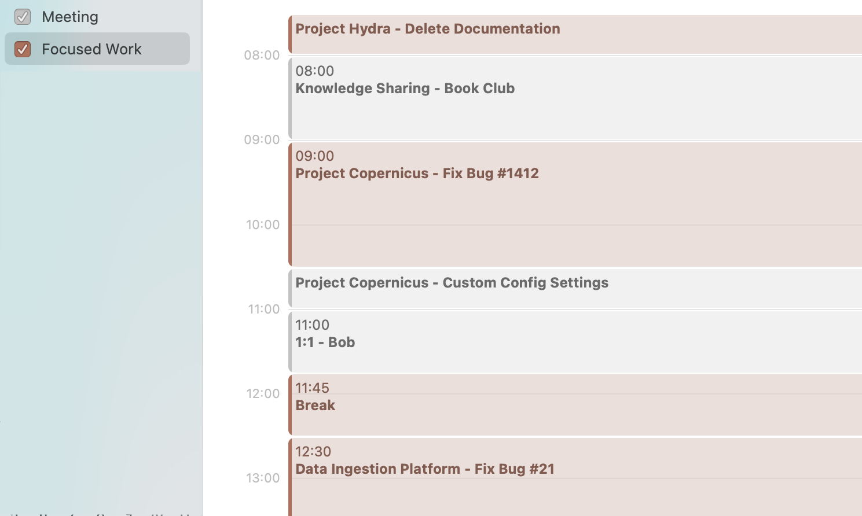Click the brown color bar of Break event
Screen dimensions: 862x516
pos(290,404)
